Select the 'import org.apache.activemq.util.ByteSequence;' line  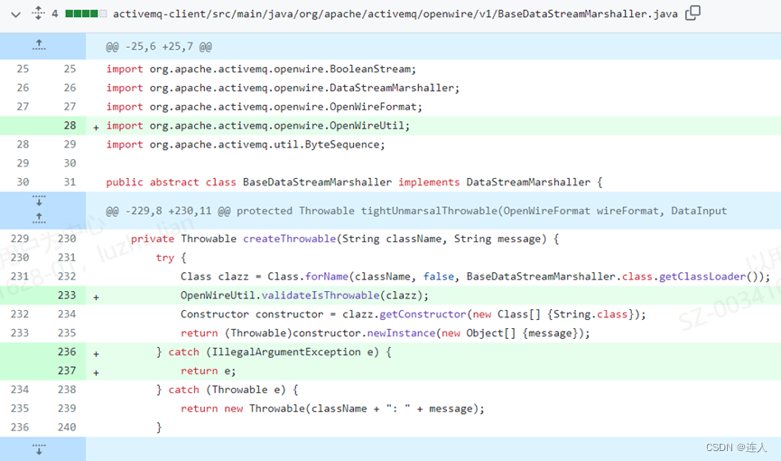[246, 145]
